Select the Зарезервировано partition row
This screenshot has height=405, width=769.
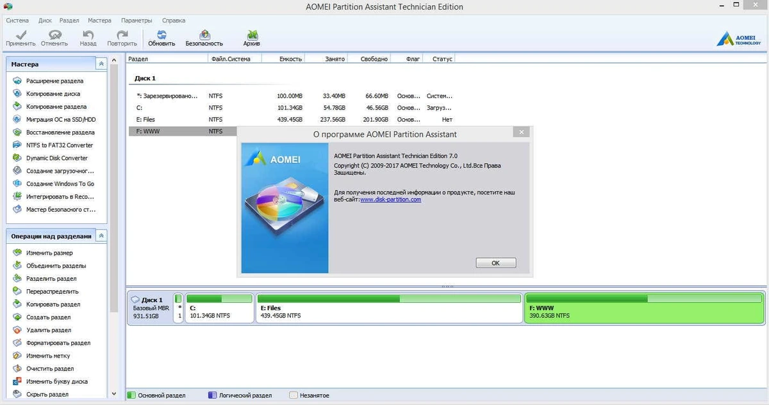click(291, 96)
